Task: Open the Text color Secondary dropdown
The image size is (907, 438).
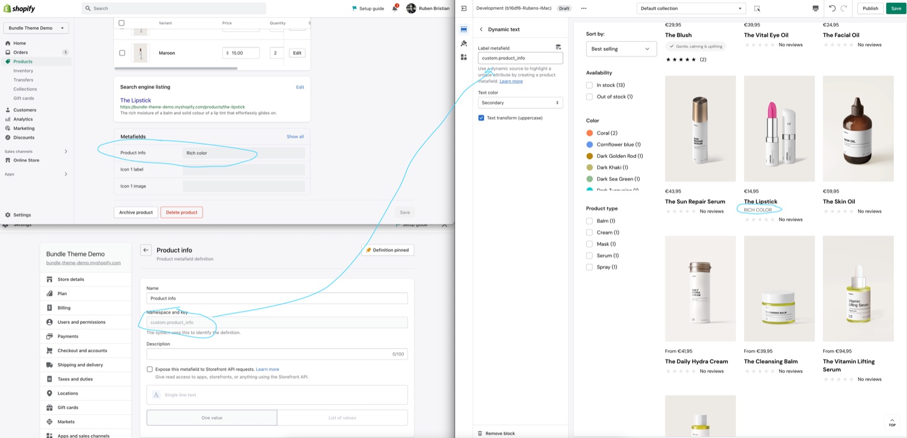Action: tap(520, 103)
